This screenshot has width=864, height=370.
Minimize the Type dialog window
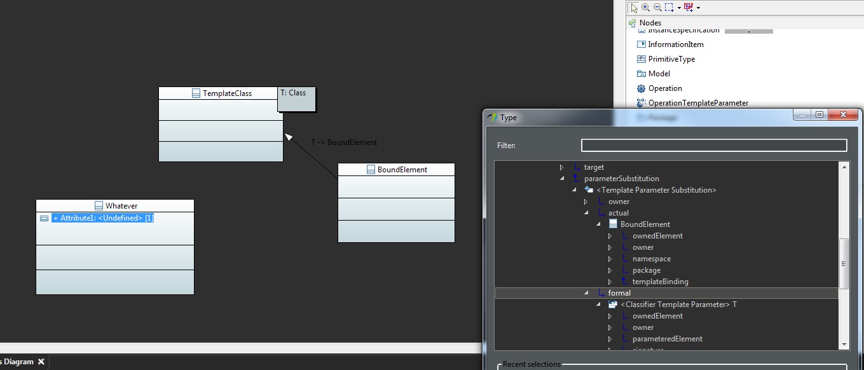[x=802, y=115]
